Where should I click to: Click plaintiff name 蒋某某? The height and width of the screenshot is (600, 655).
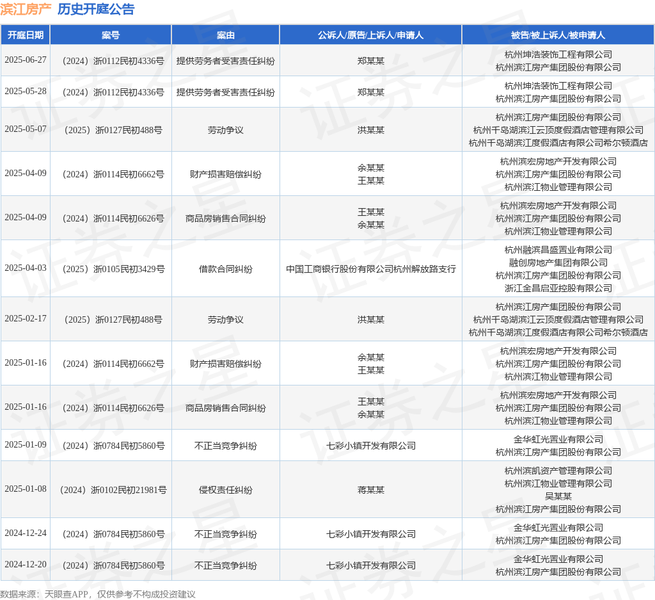point(371,490)
